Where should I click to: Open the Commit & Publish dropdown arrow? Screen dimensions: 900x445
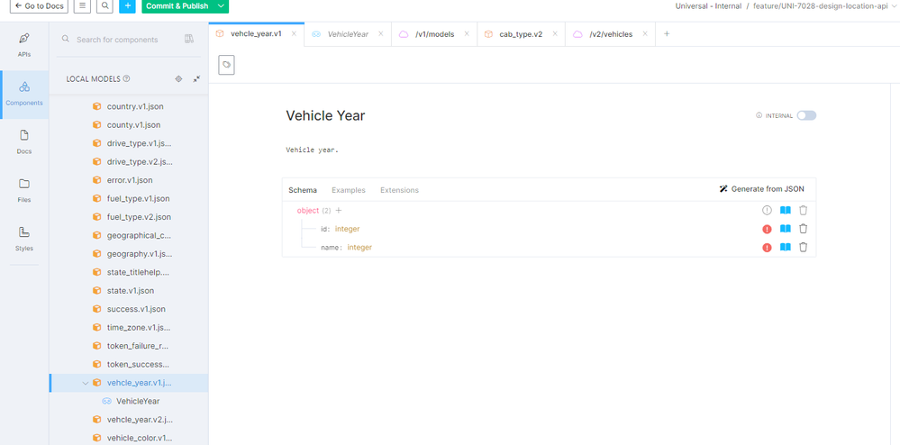click(x=222, y=6)
